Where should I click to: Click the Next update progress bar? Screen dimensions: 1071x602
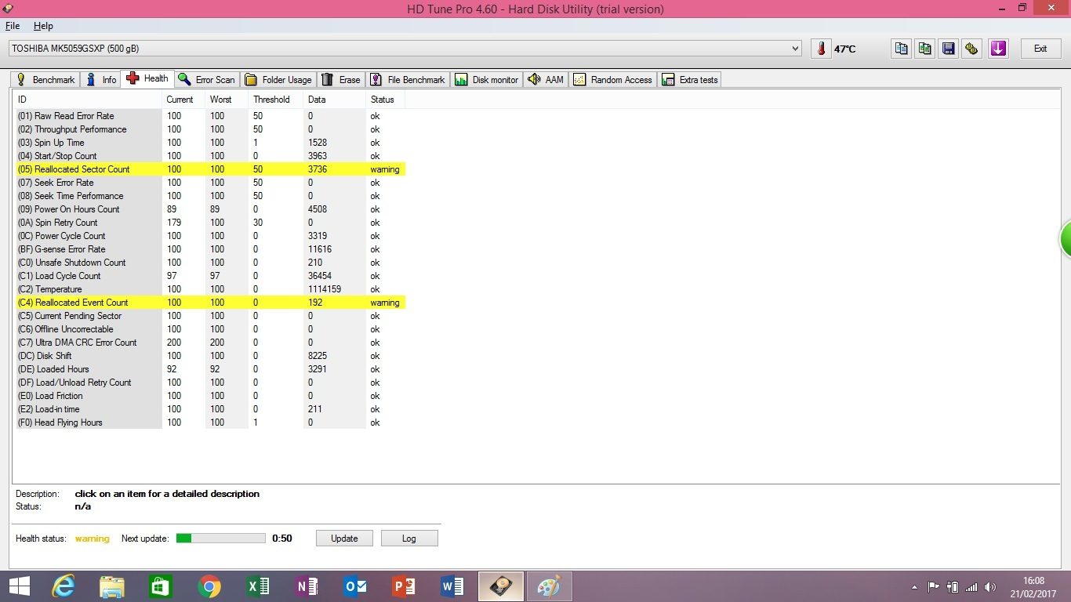(x=221, y=539)
